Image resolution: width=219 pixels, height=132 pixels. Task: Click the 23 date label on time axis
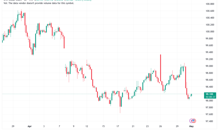[x=147, y=126]
